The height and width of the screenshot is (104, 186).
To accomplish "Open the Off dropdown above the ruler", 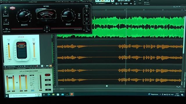I will pyautogui.click(x=179, y=7).
